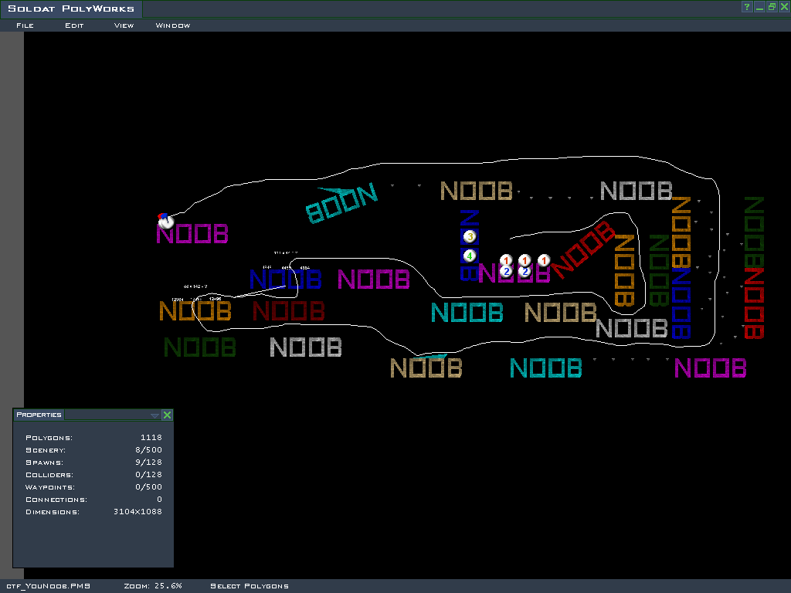Viewport: 791px width, 593px height.
Task: Open the Window menu
Action: tap(173, 25)
